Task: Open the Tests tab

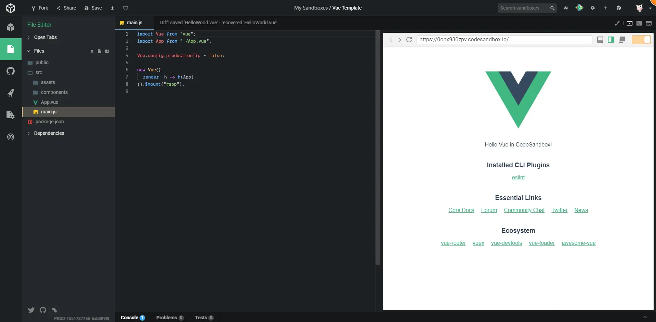Action: click(204, 318)
